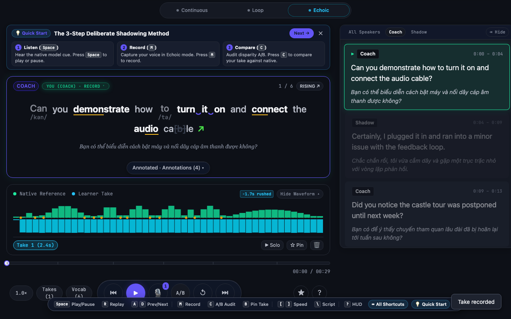Open the Vocab list
511x319 pixels.
pos(79,293)
